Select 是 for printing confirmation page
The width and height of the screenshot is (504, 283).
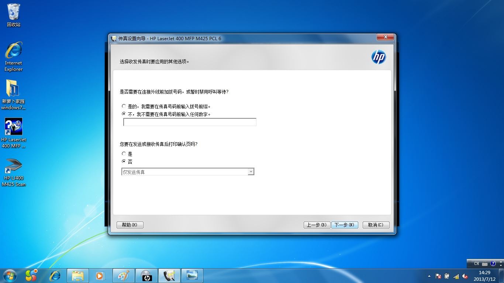click(124, 154)
